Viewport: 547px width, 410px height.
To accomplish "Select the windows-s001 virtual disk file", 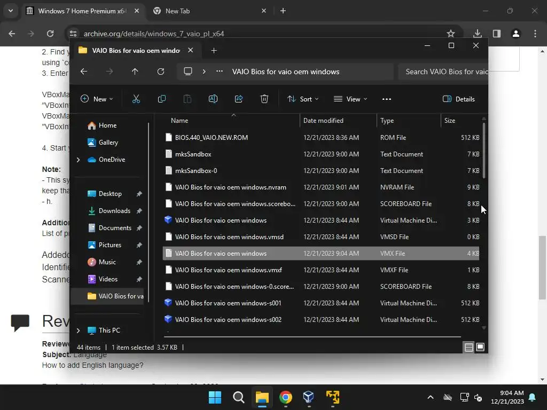I will pyautogui.click(x=321, y=303).
